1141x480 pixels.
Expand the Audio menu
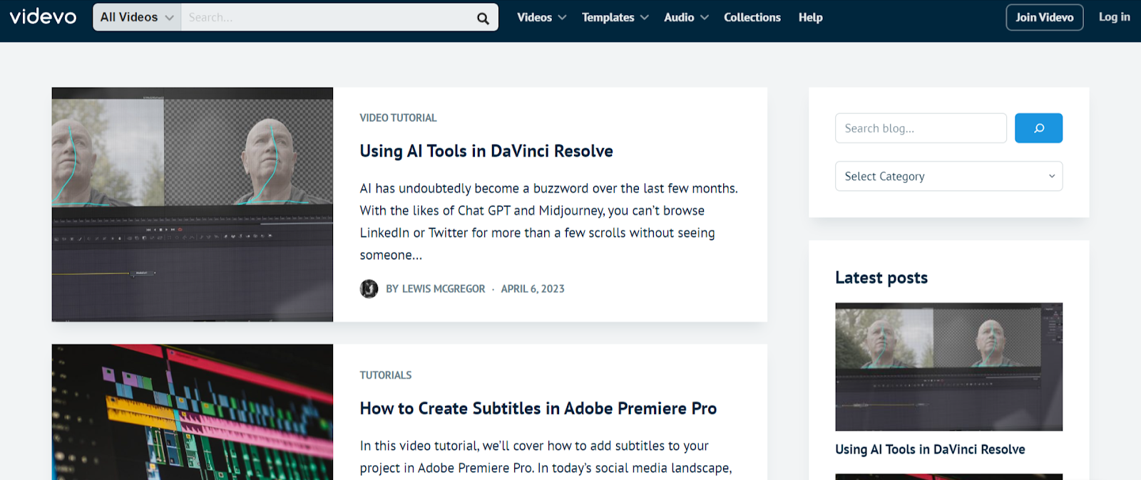(x=686, y=17)
